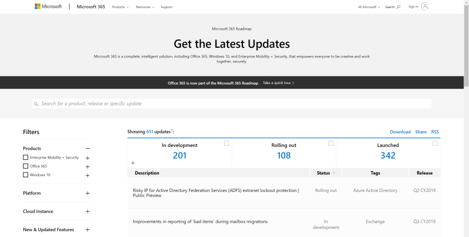The width and height of the screenshot is (469, 237).
Task: Click the 108 Rolling out count
Action: 284,155
